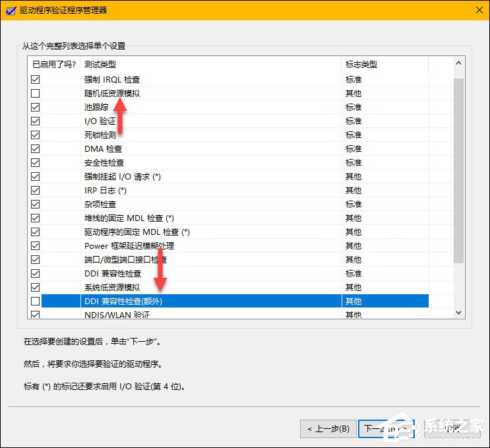Select Power 框架延迟模糊处理 row text
490x448 pixels.
pyautogui.click(x=129, y=245)
